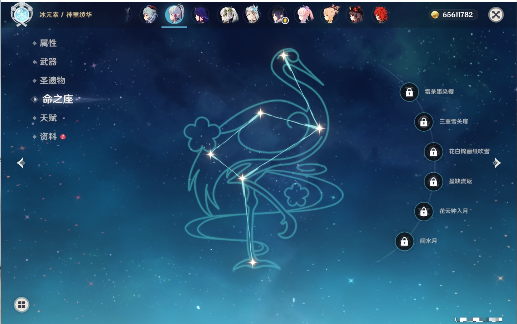Select the pink-haired Kokomi avatar
517x324 pixels.
[304, 15]
